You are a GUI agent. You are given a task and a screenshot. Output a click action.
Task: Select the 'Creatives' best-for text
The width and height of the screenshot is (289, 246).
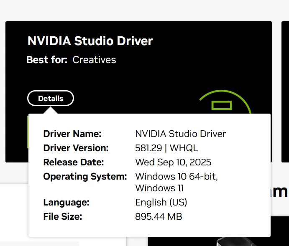click(x=94, y=60)
